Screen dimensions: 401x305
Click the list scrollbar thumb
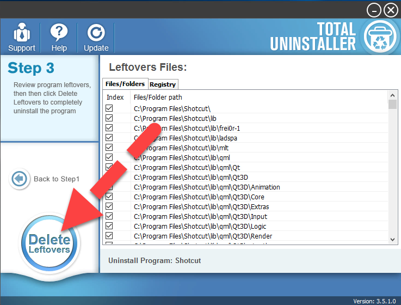click(x=392, y=105)
